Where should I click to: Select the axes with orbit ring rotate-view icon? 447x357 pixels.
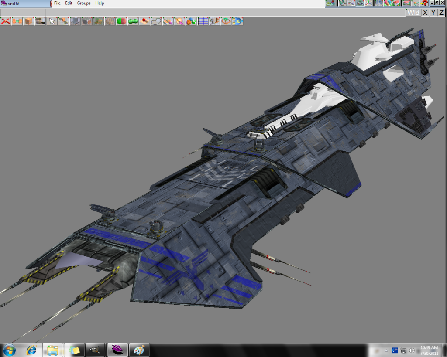pos(360,3)
